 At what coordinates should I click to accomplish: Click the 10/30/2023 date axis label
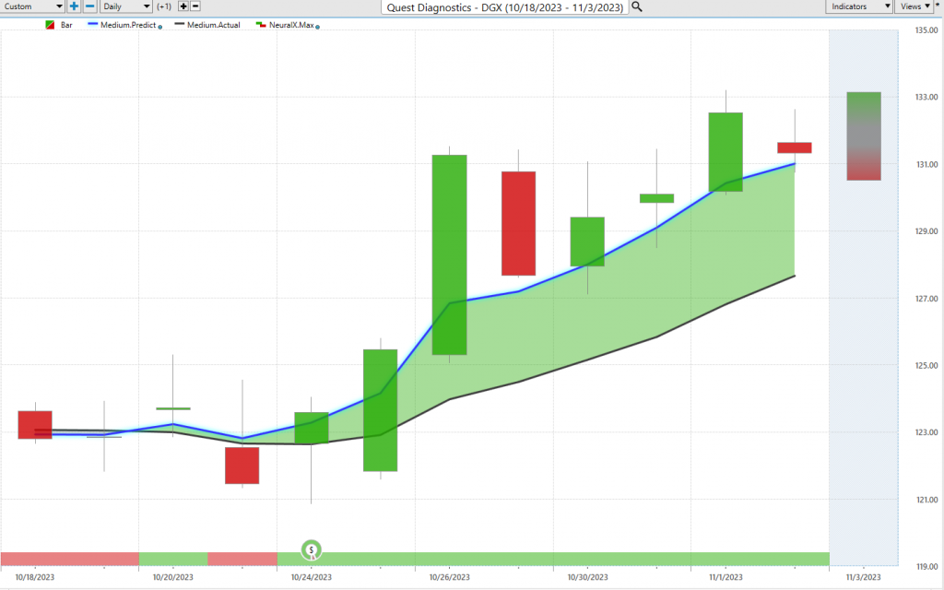tap(587, 577)
